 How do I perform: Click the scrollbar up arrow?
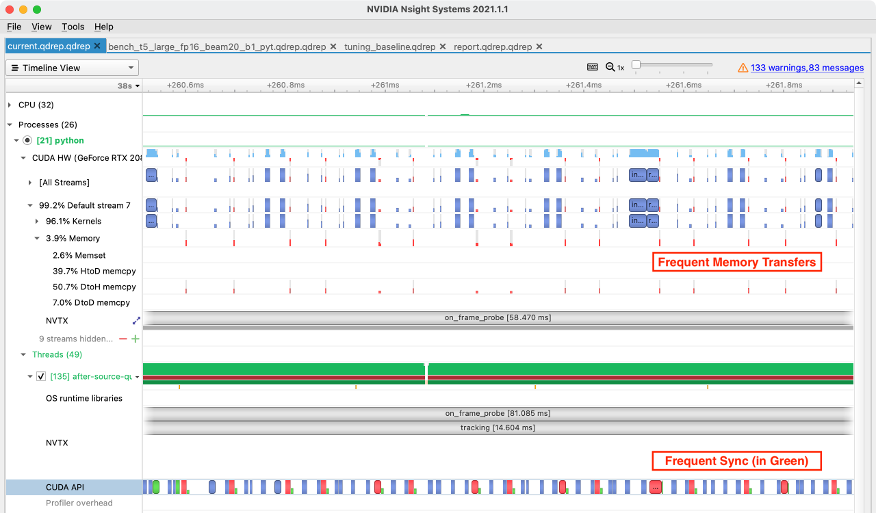point(860,84)
